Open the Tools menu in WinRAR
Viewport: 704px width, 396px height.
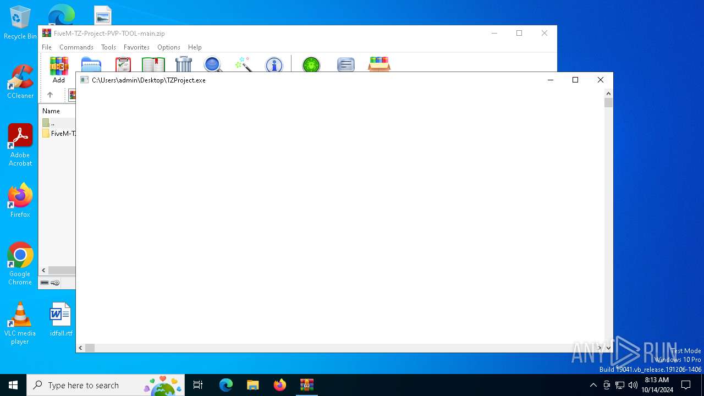click(108, 47)
